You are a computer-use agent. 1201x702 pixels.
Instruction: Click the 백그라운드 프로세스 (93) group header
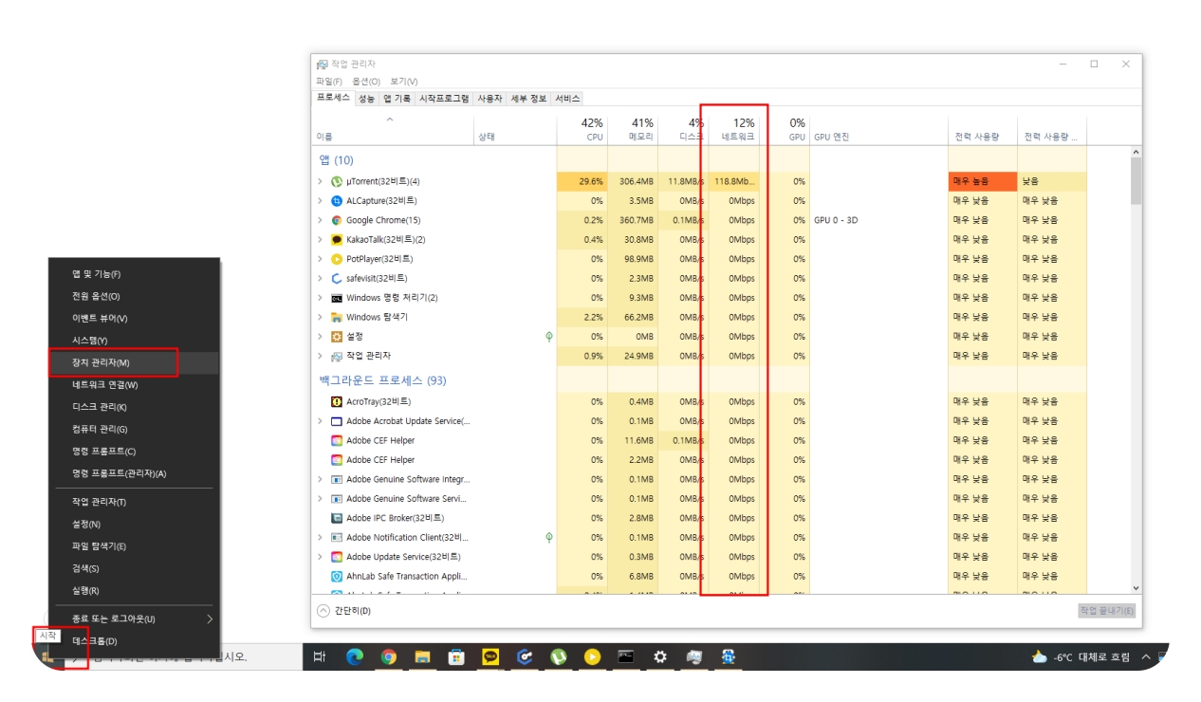pos(382,380)
